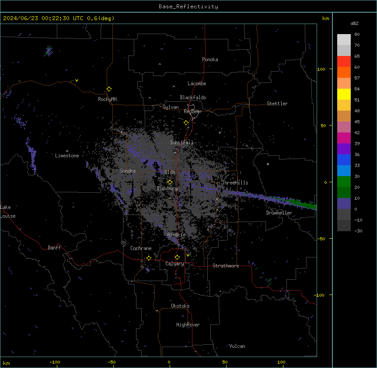Click the slate-blue swatch between 10 and 0
Image resolution: width=377 pixels, height=368 pixels.
[344, 204]
